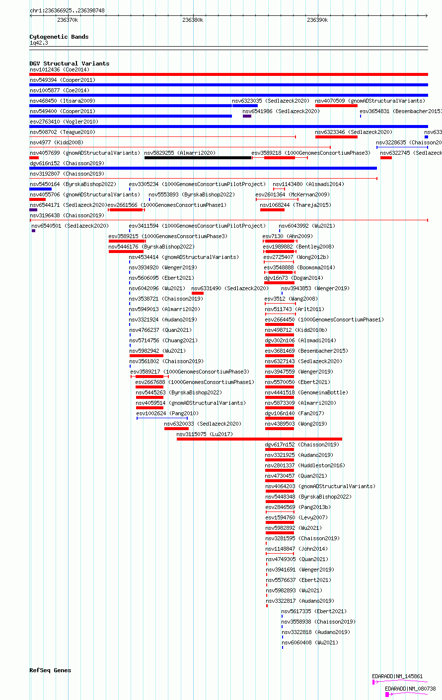Click the esv3654831 (Besenbacher2015) label

401,111
